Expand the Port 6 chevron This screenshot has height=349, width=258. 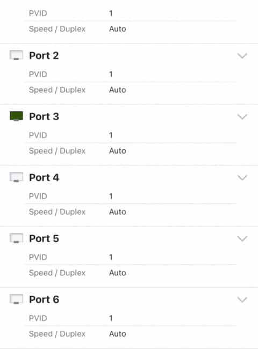242,300
